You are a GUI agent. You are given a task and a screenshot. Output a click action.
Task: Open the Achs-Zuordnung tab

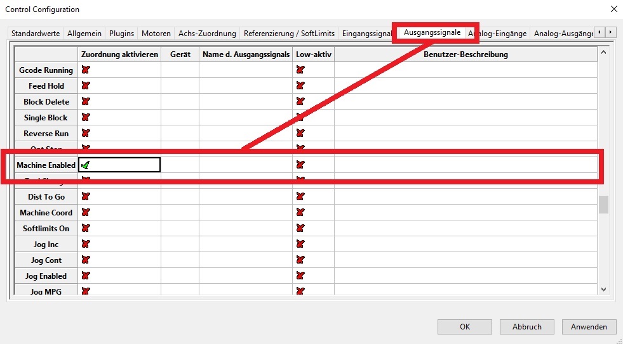[x=207, y=34]
